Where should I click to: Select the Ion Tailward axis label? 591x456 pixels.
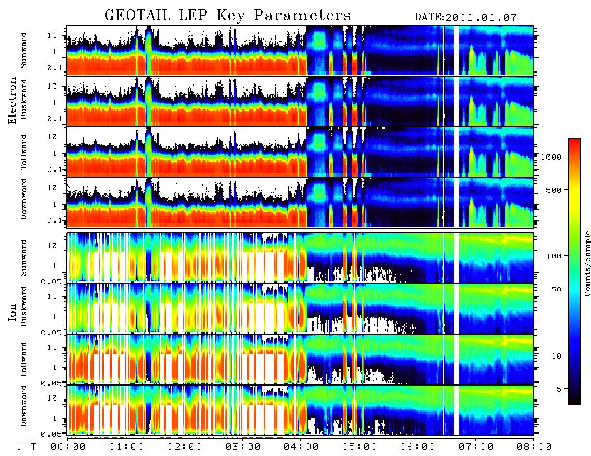pos(24,360)
